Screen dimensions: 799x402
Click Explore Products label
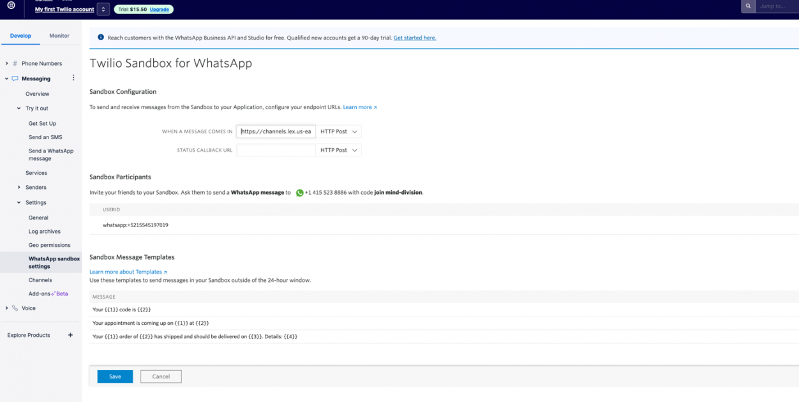click(29, 335)
